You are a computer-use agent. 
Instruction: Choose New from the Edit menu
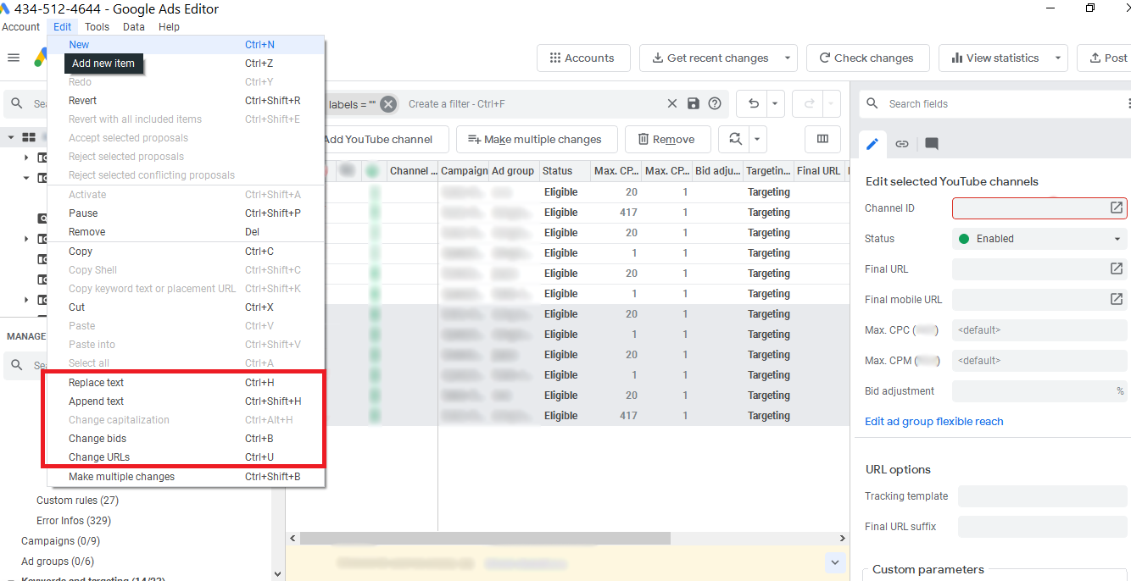[186, 44]
